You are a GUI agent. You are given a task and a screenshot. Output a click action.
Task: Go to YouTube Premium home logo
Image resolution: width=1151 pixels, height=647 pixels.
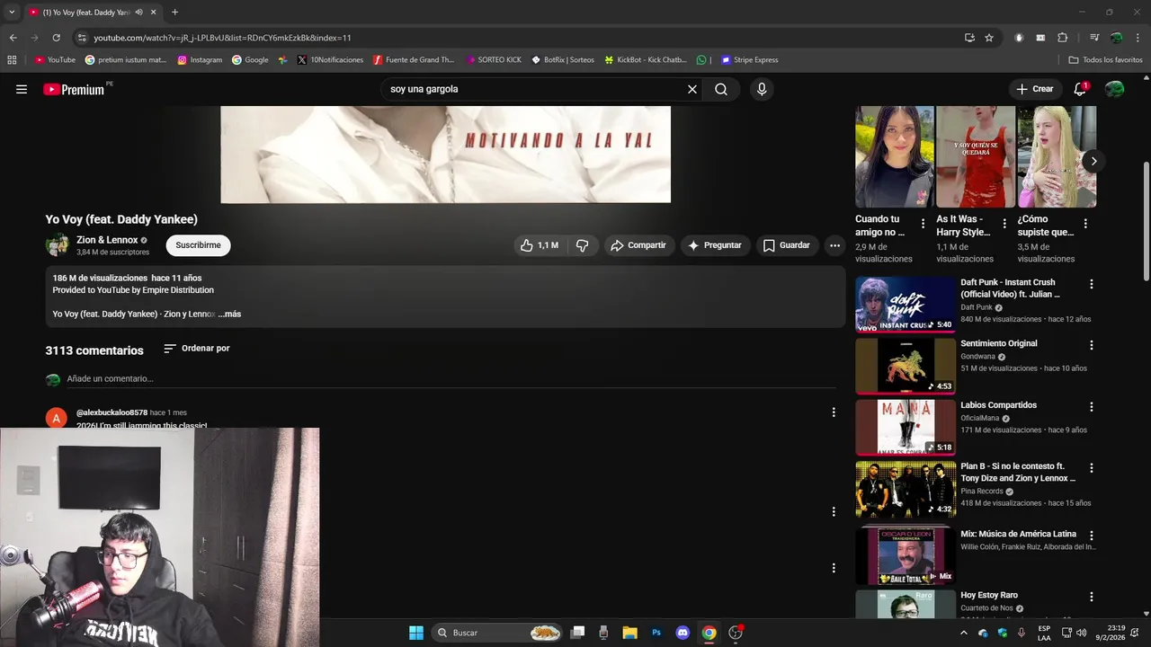click(x=74, y=89)
